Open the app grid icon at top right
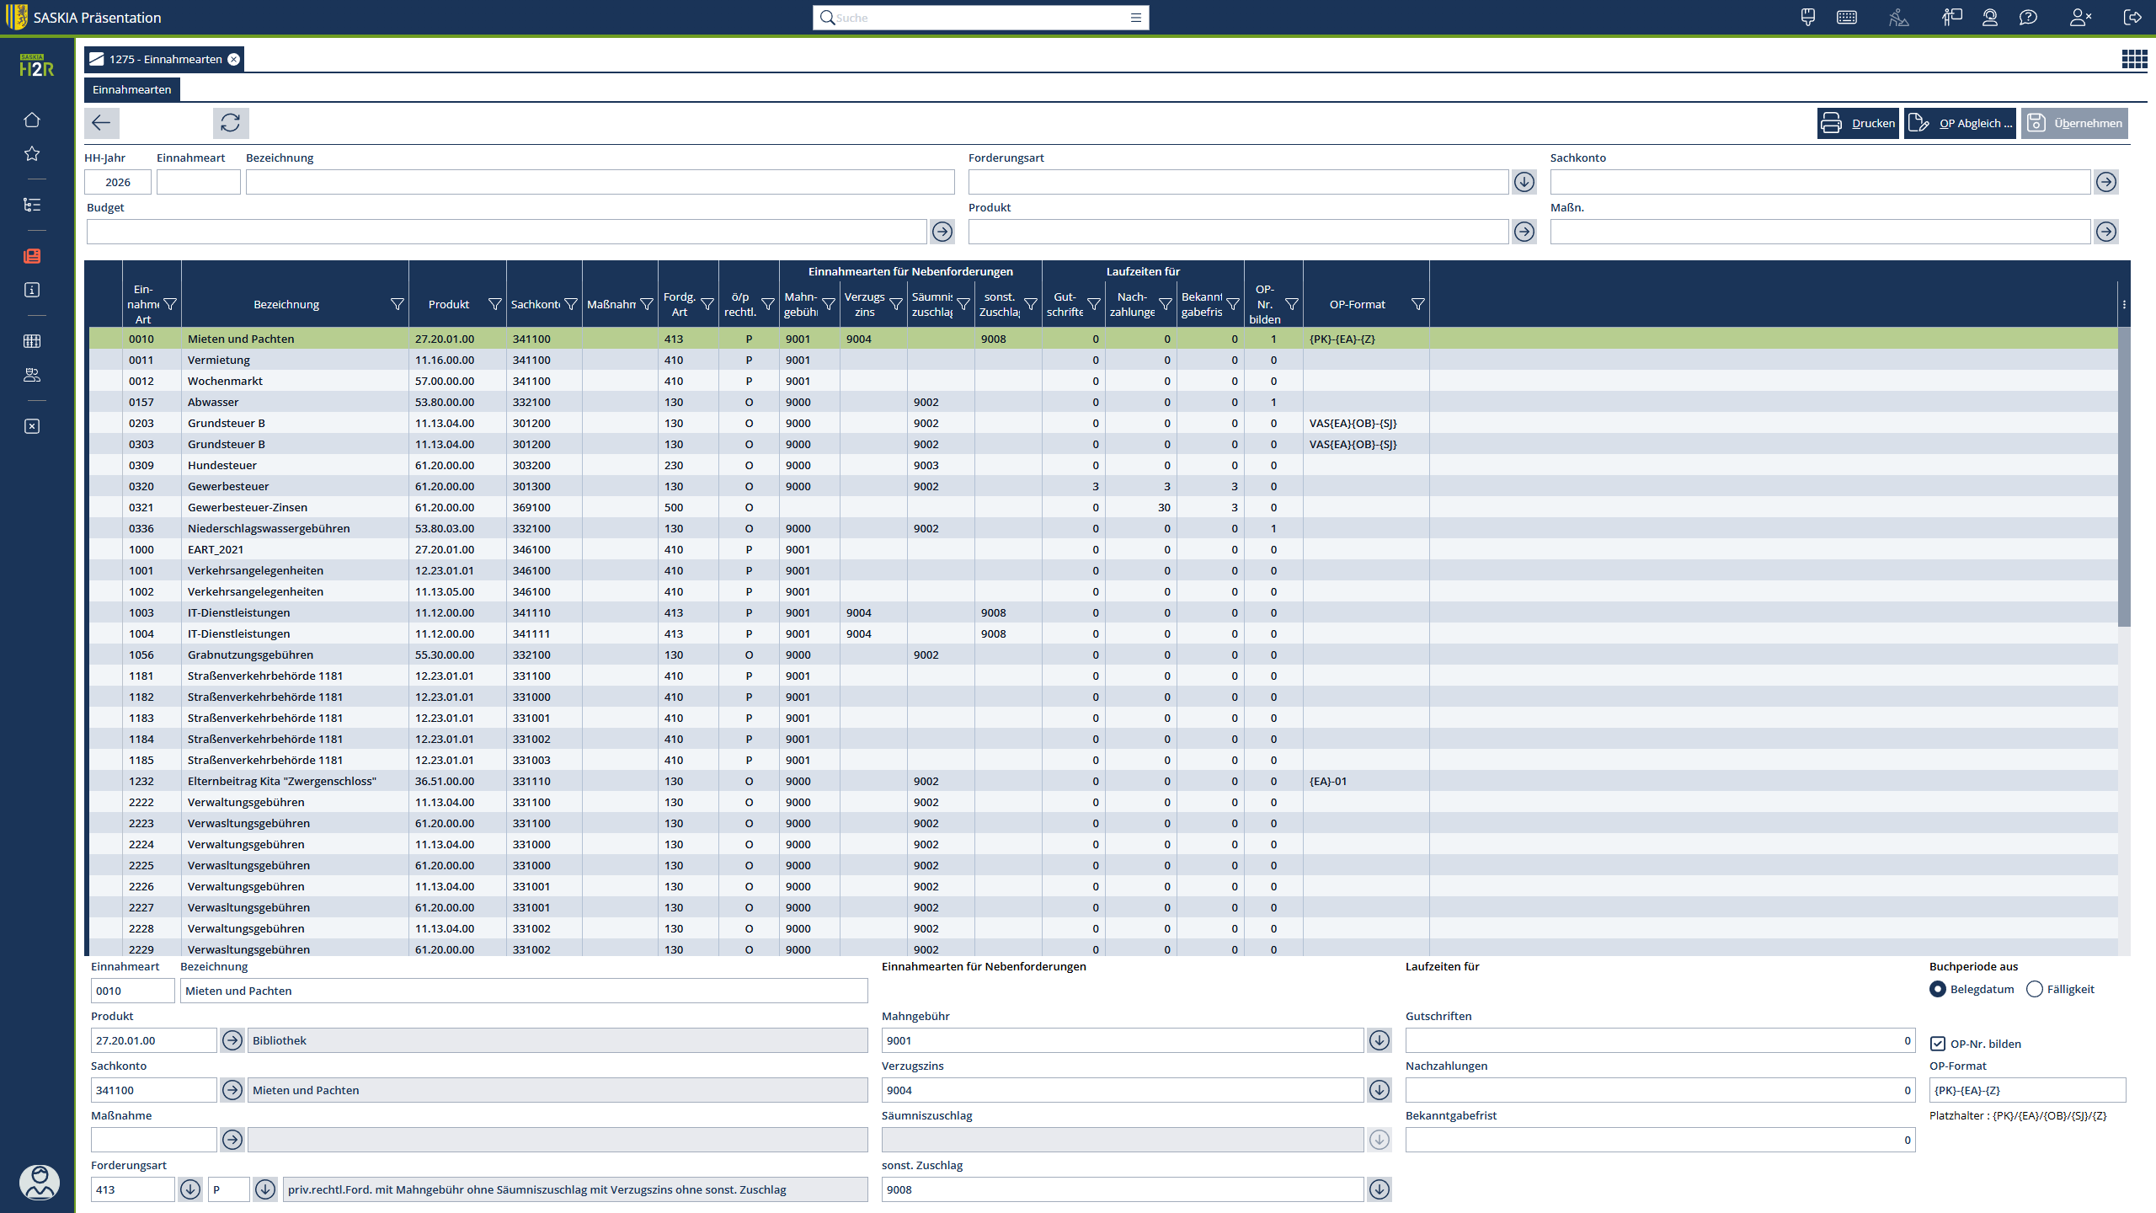The image size is (2156, 1213). click(2133, 59)
